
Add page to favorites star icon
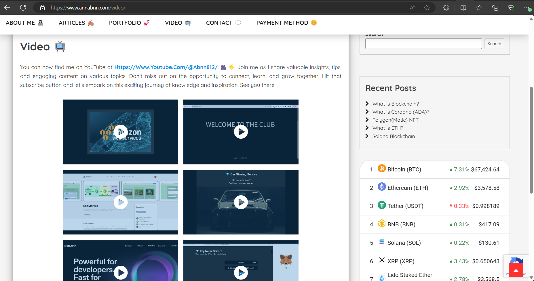pos(427,8)
